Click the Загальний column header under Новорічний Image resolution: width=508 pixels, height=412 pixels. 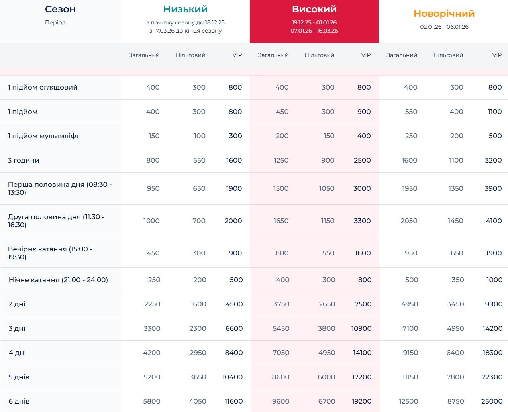click(402, 55)
